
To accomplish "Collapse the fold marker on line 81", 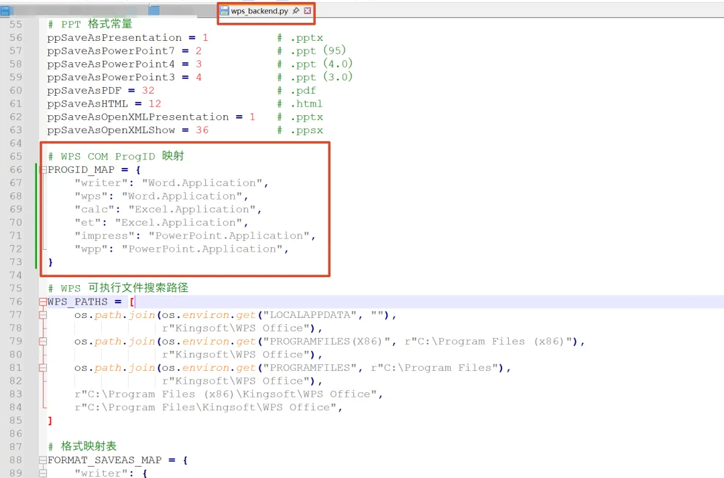I will tap(43, 368).
